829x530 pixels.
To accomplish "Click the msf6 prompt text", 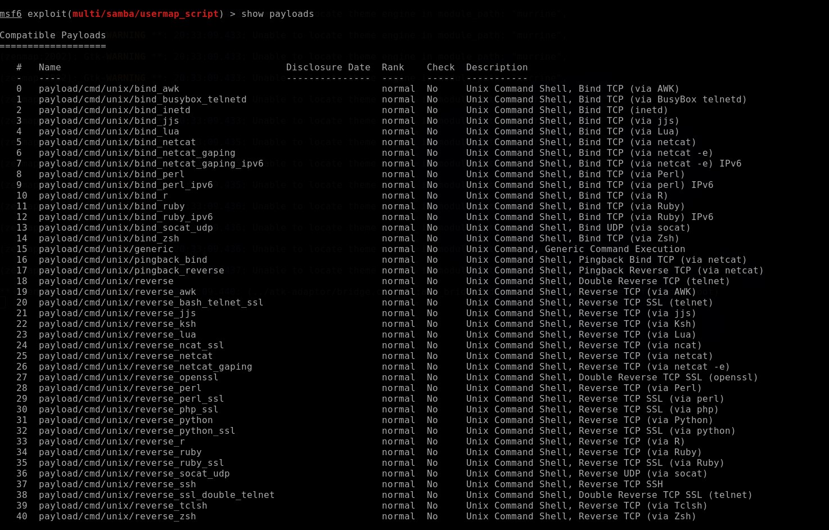I will click(11, 14).
